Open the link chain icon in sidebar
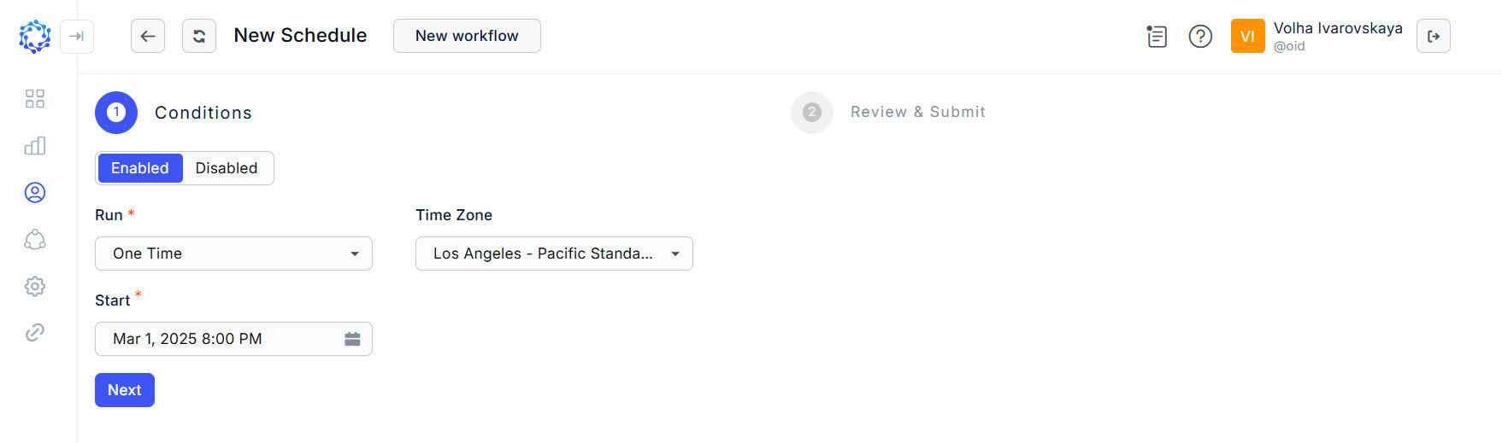This screenshot has width=1502, height=443. point(35,332)
